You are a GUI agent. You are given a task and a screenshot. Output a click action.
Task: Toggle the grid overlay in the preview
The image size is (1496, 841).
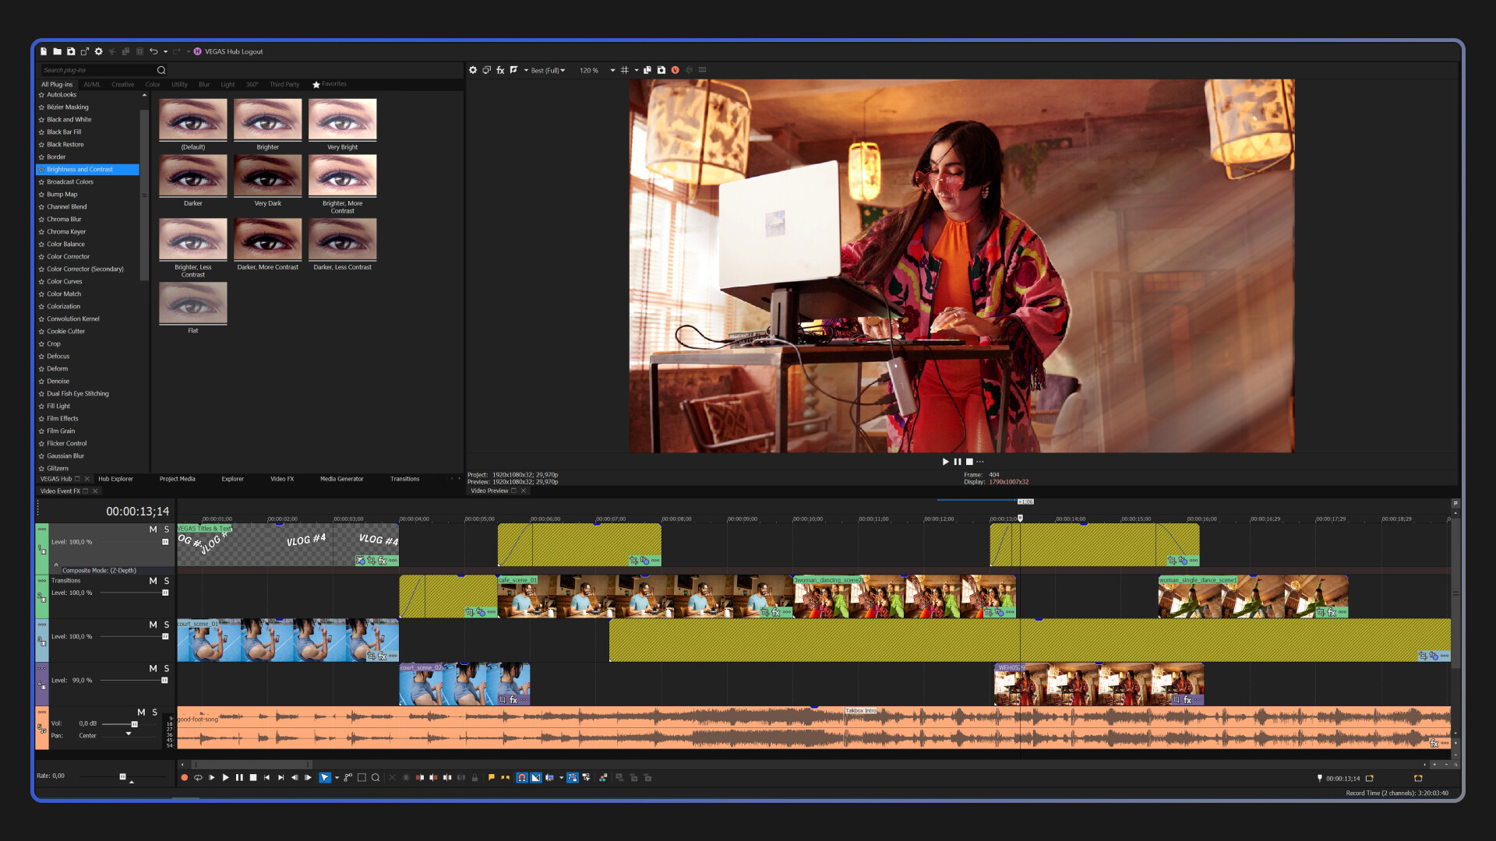625,70
